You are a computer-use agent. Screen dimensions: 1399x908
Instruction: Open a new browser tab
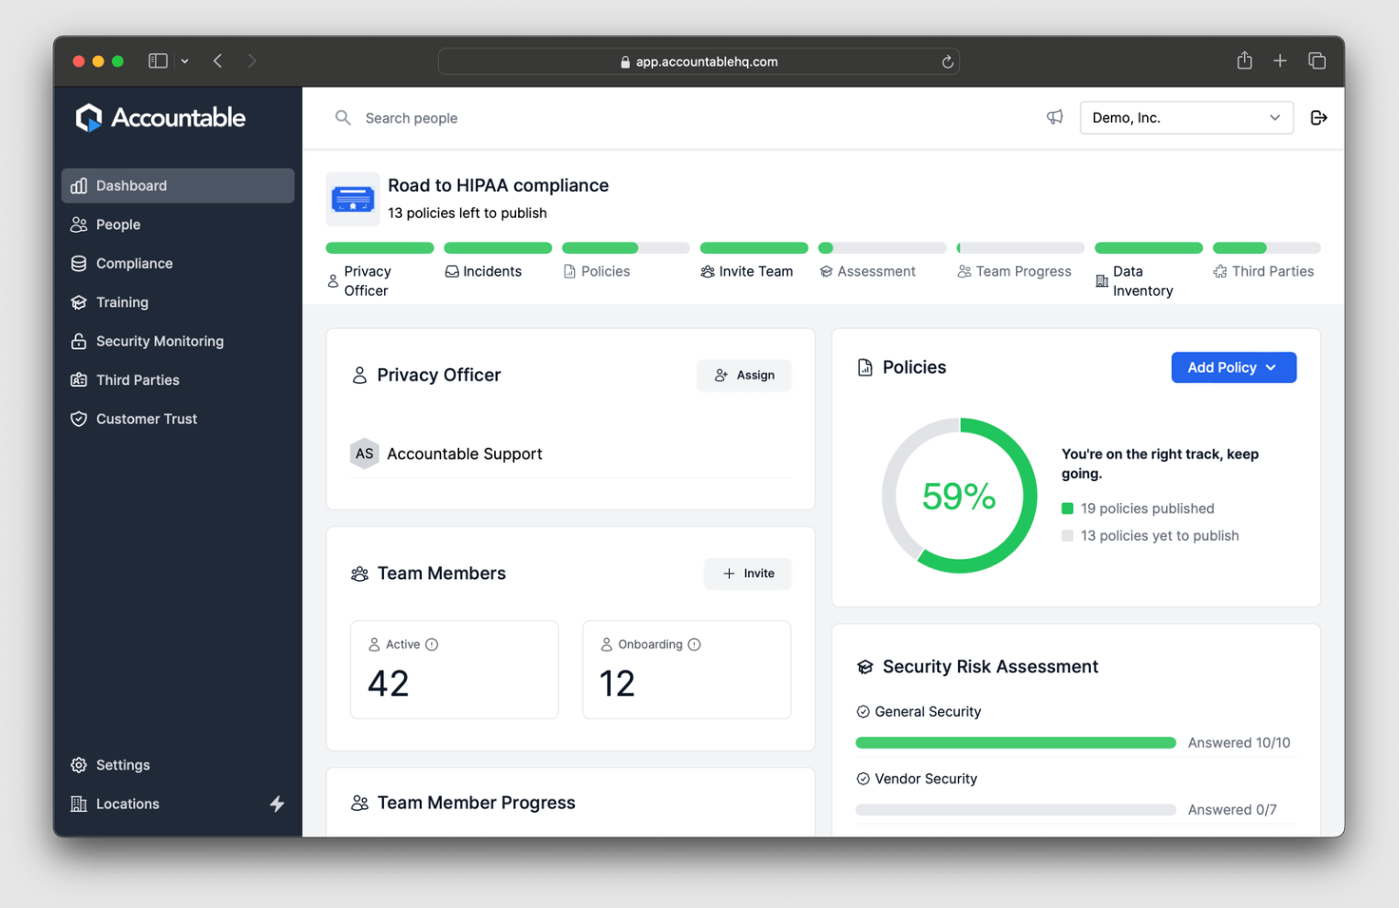tap(1280, 60)
